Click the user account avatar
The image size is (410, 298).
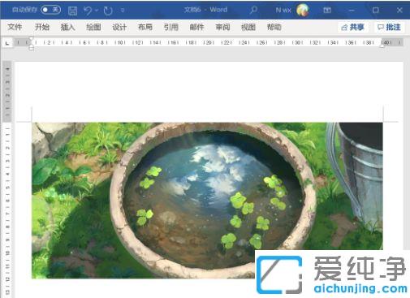(x=302, y=11)
